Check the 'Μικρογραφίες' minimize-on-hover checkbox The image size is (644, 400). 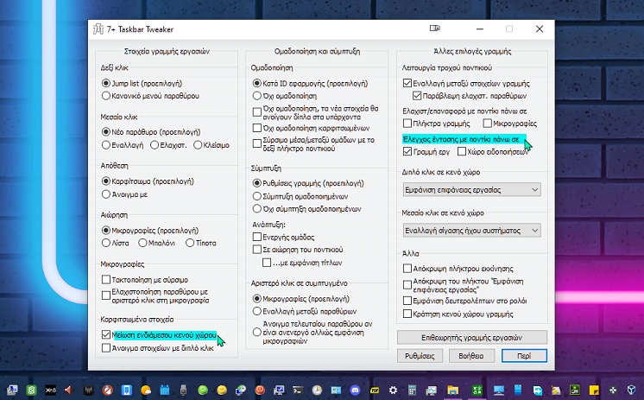488,124
